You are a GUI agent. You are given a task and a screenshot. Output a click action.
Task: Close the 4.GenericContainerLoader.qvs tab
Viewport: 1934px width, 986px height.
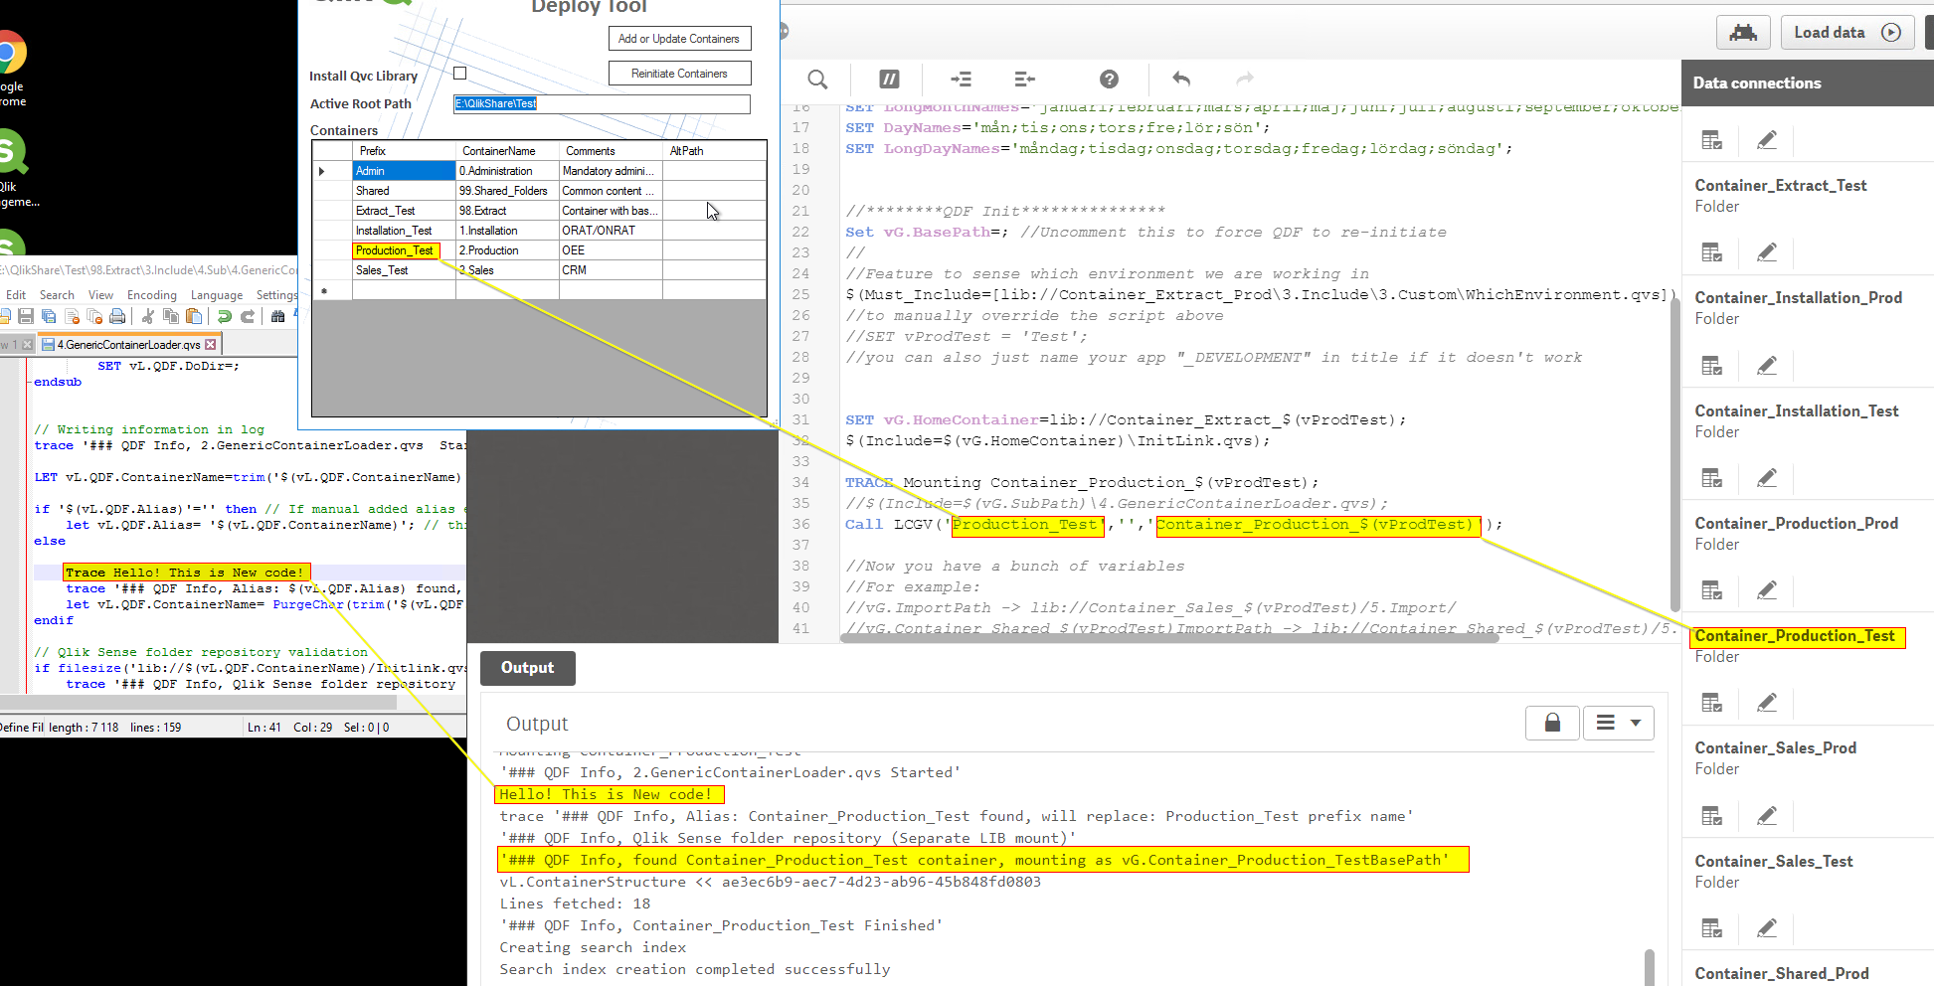(210, 345)
